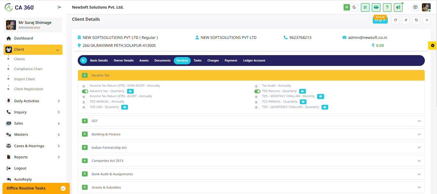Click the sync rotate icon beside the pin

[416, 20]
